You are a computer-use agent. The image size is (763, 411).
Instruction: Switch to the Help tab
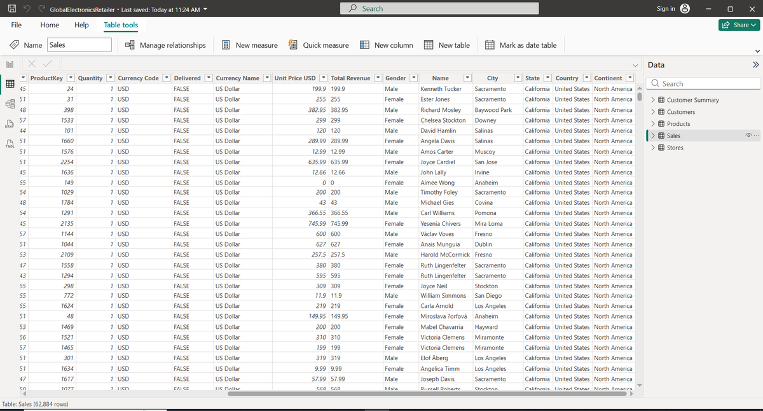[x=82, y=25]
